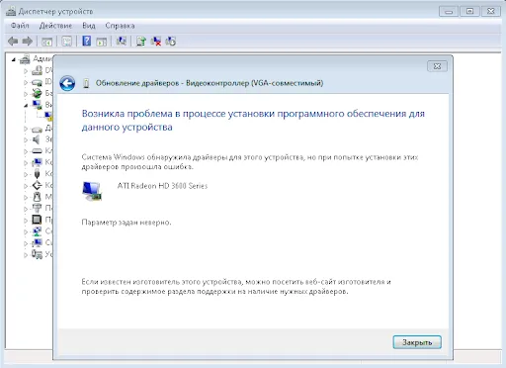Image resolution: width=506 pixels, height=368 pixels.
Task: Minimize the Диспетчер устройств window
Action: point(449,12)
